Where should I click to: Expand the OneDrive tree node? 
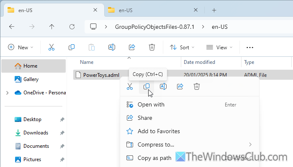click(7, 93)
